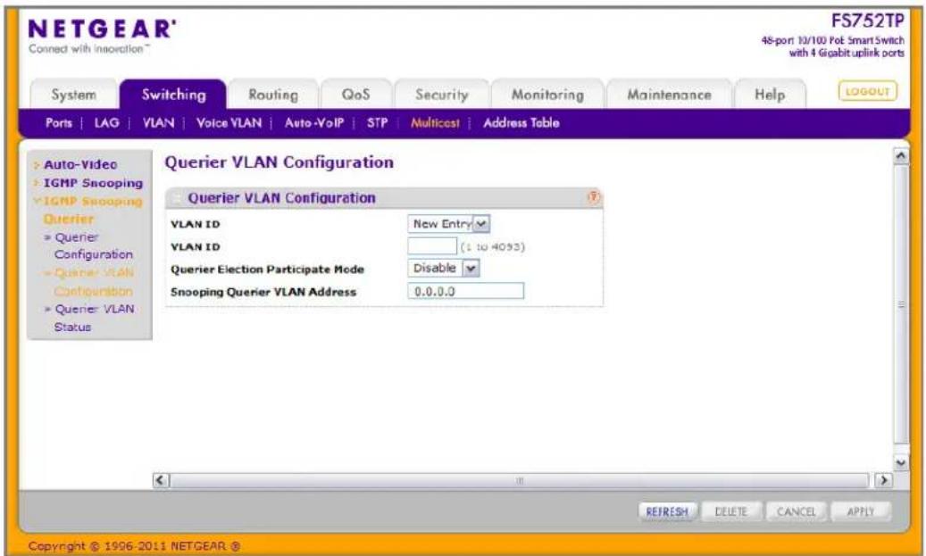Switch to the Security tab
926x556 pixels.
click(442, 95)
